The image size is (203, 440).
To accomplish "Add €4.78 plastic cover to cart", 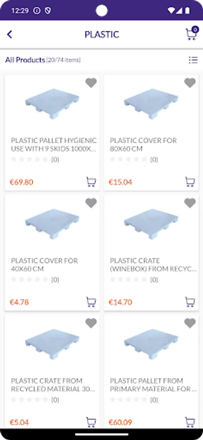I will pyautogui.click(x=91, y=302).
